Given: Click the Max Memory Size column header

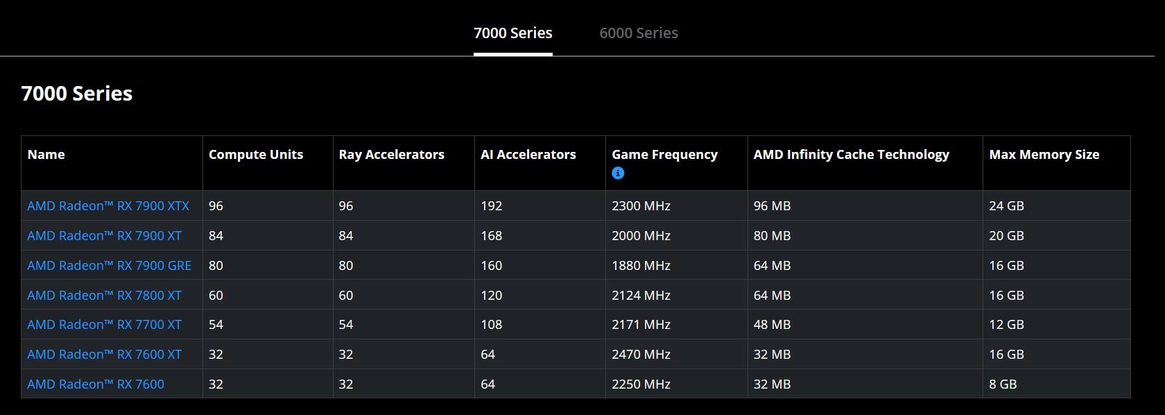Looking at the screenshot, I should [x=1044, y=155].
